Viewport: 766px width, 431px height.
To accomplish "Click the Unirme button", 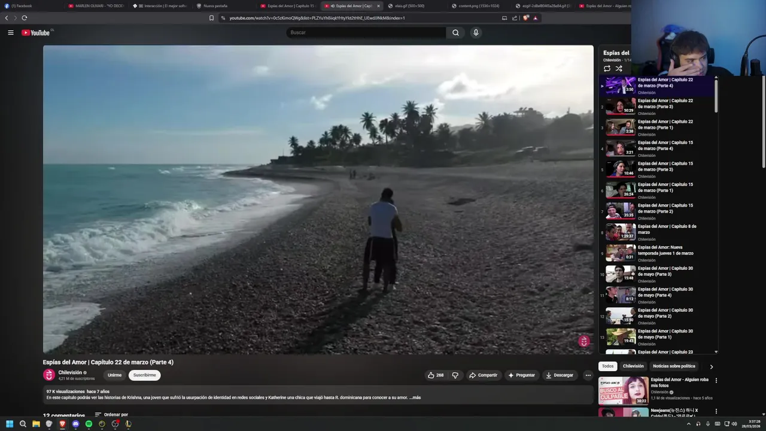I will coord(114,375).
